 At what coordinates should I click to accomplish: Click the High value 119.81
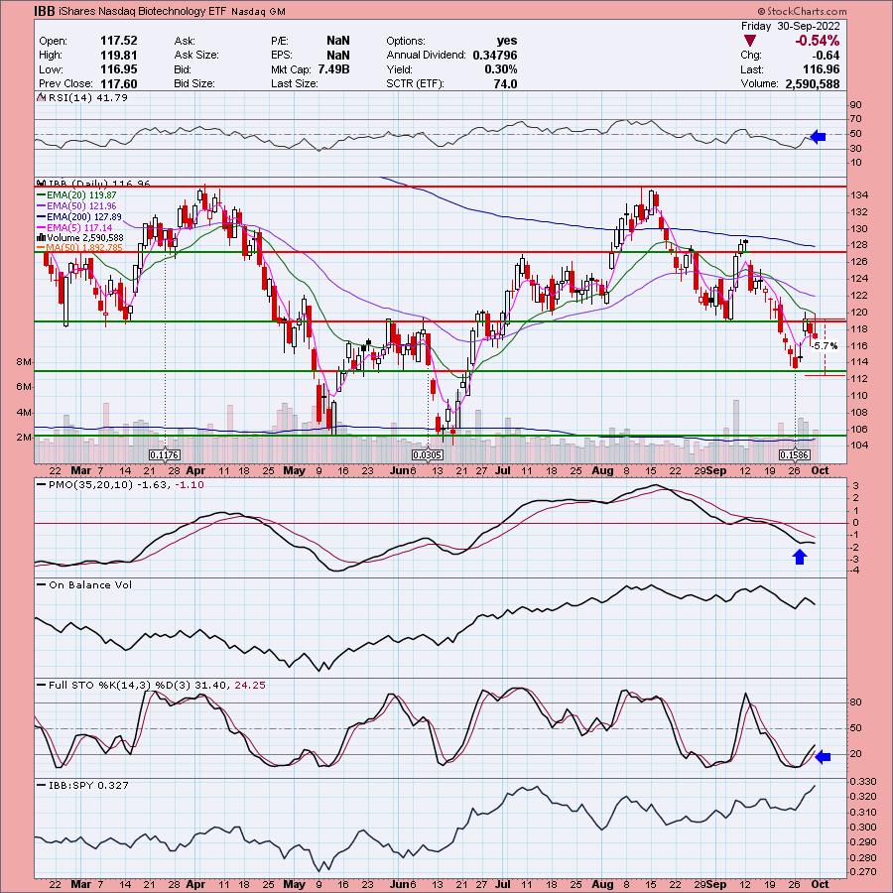pyautogui.click(x=118, y=56)
